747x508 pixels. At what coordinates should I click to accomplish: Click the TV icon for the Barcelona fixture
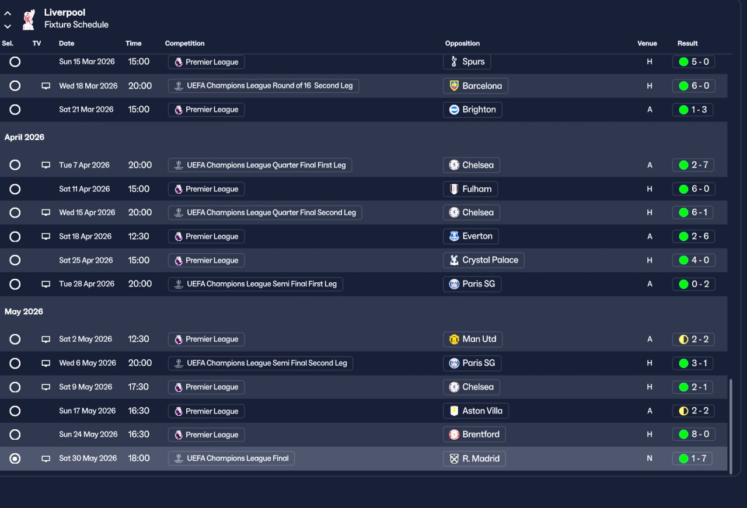tap(46, 86)
